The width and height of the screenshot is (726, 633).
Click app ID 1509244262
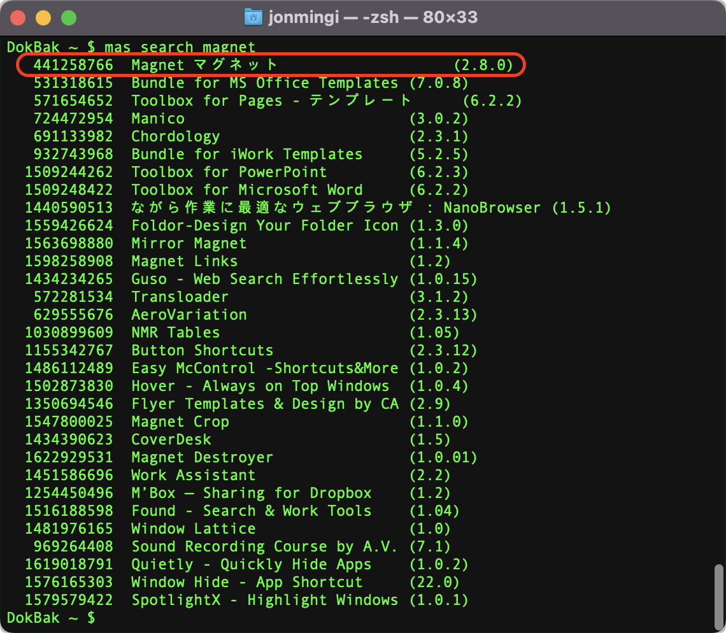click(69, 172)
